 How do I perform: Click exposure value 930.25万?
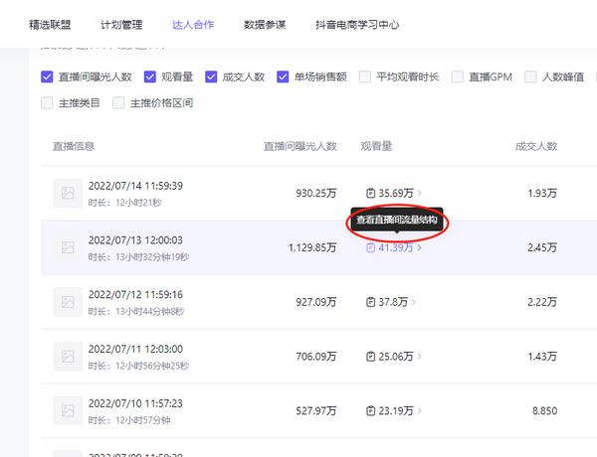tap(316, 193)
